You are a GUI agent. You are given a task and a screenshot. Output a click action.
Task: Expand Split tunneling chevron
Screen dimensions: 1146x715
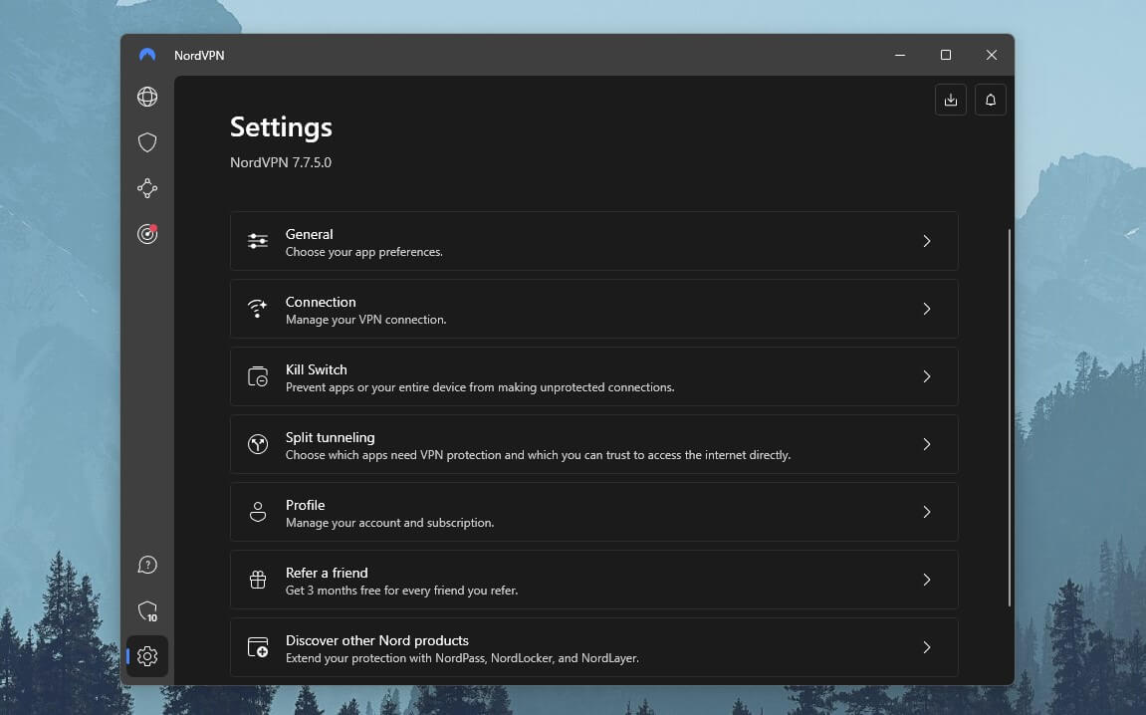tap(927, 444)
